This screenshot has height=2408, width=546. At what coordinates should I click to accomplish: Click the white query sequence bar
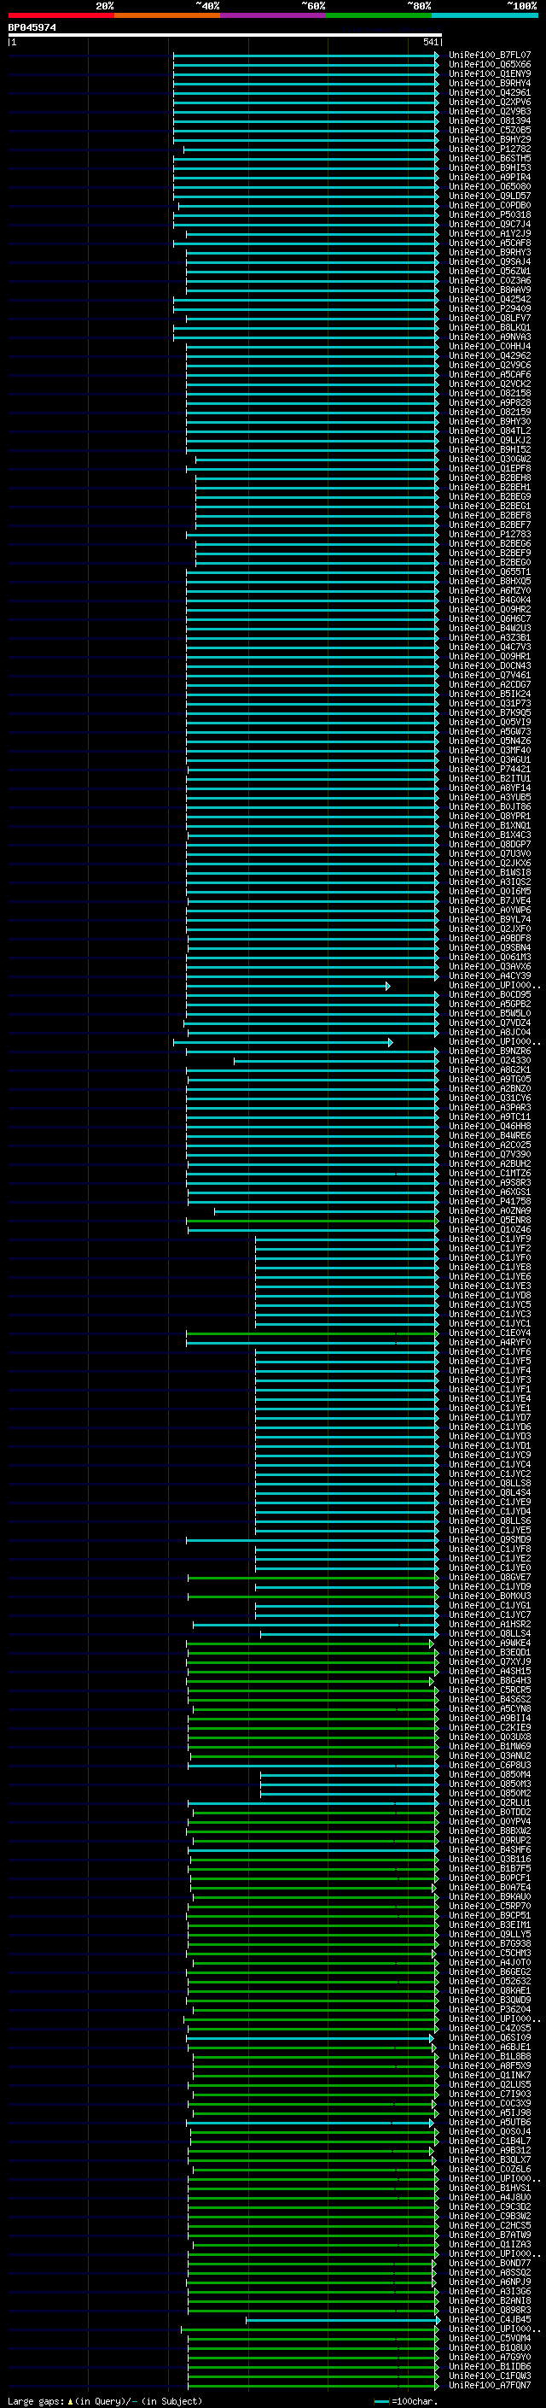pyautogui.click(x=224, y=36)
